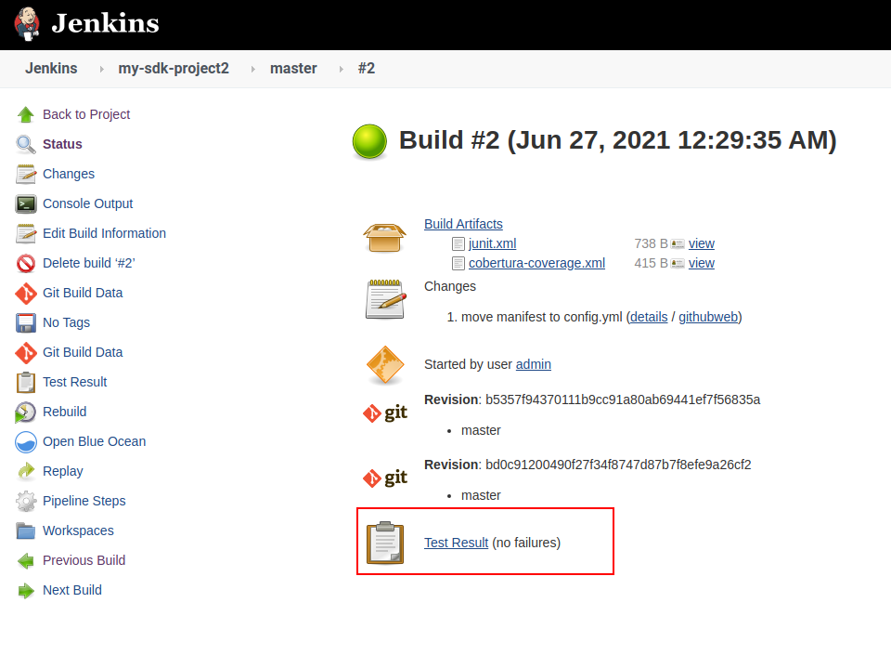Open Console Output from sidebar
Viewport: 891px width, 655px height.
[87, 203]
